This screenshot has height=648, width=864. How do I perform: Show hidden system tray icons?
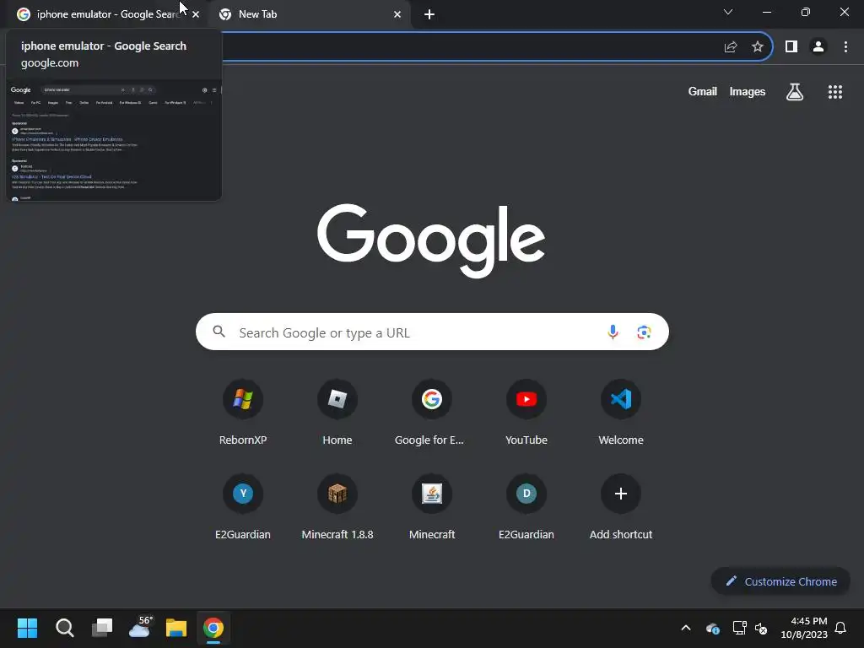(x=686, y=628)
